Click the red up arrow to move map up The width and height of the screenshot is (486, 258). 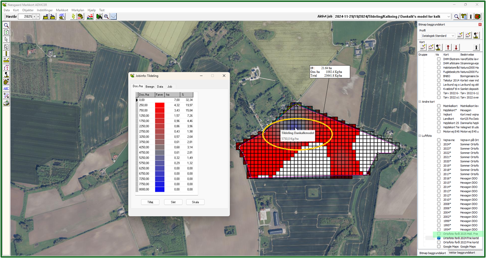click(448, 47)
